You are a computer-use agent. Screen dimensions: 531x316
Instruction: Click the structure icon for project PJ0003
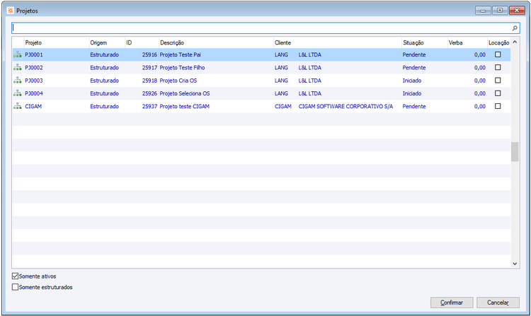click(17, 81)
